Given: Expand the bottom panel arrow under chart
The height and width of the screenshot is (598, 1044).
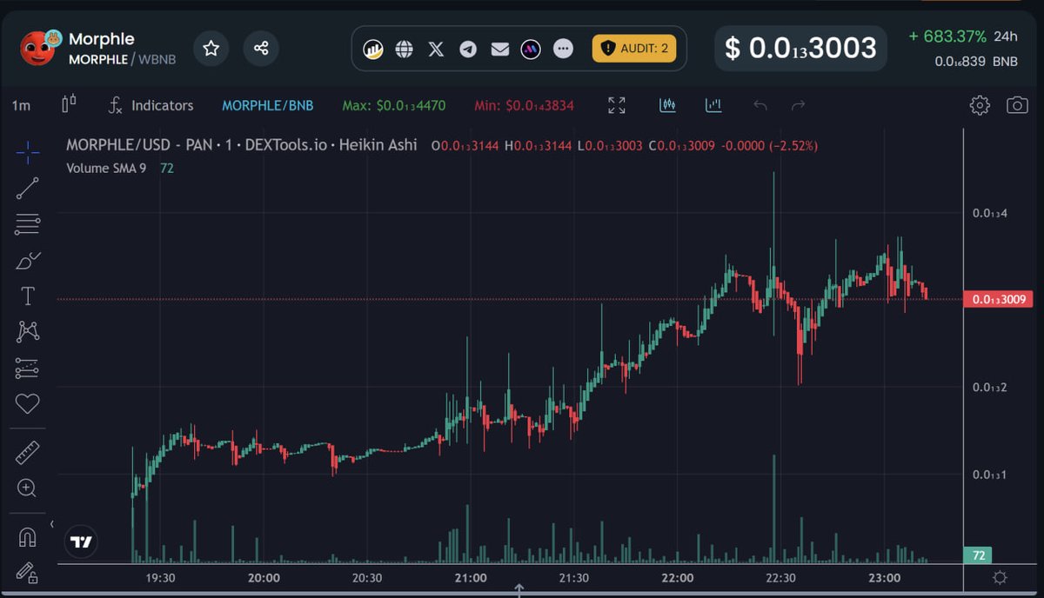Looking at the screenshot, I should pos(519,591).
